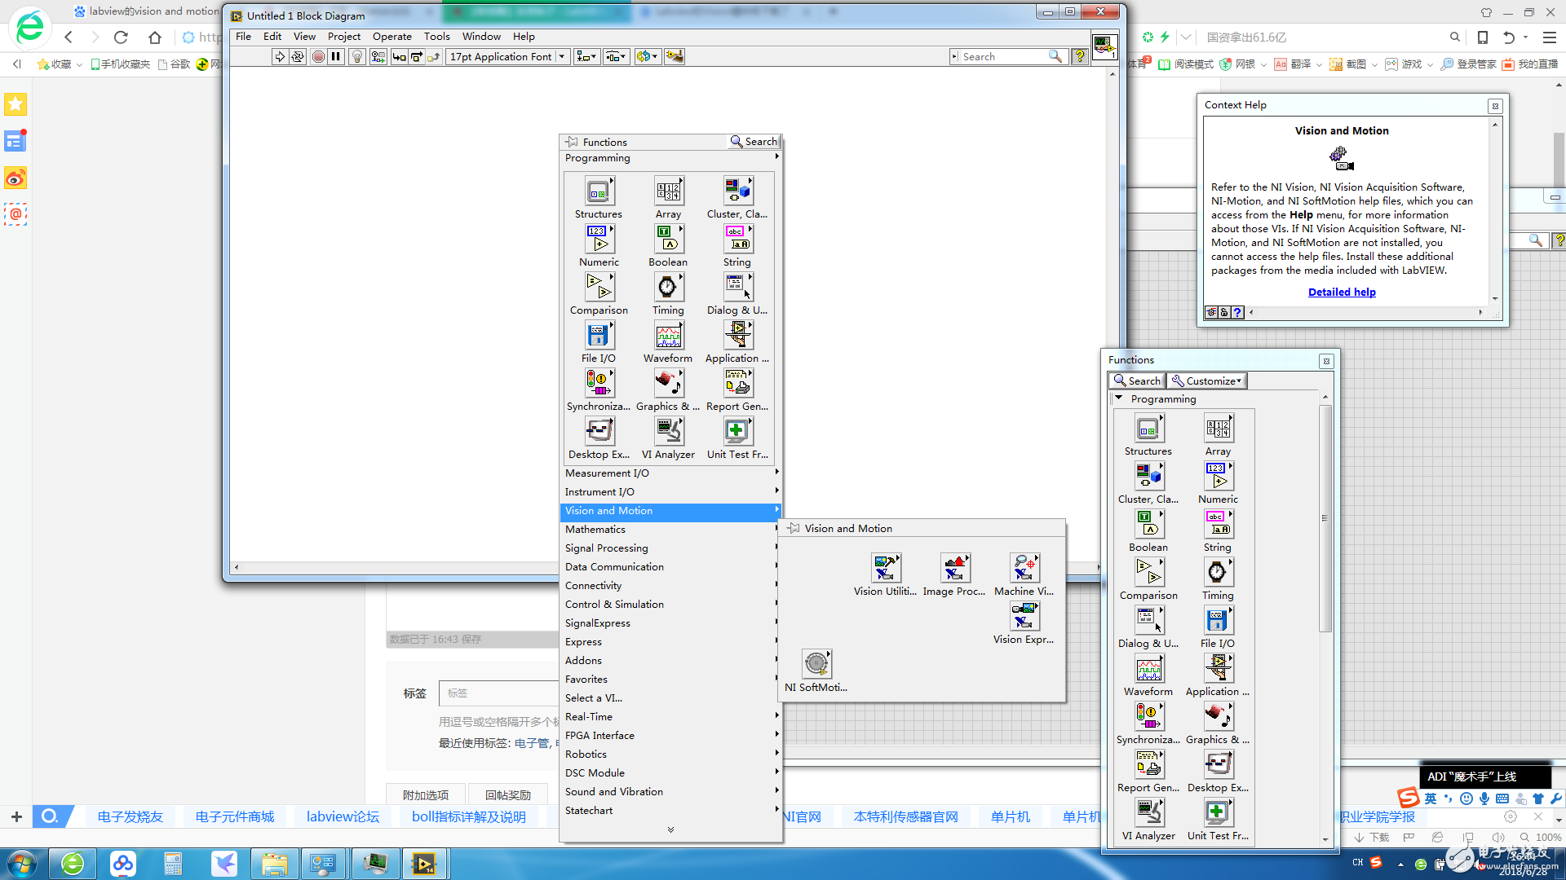Pin the Vision and Motion subpalette
Image resolution: width=1566 pixels, height=880 pixels.
[x=793, y=528]
